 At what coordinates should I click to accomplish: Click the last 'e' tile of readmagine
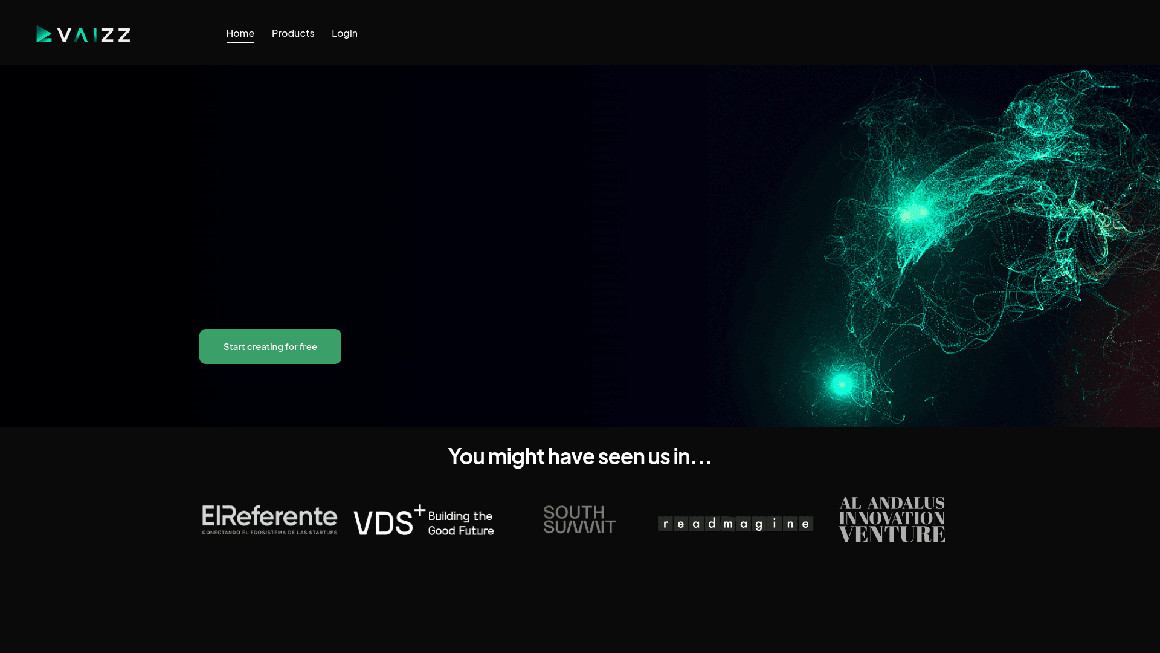coord(805,524)
